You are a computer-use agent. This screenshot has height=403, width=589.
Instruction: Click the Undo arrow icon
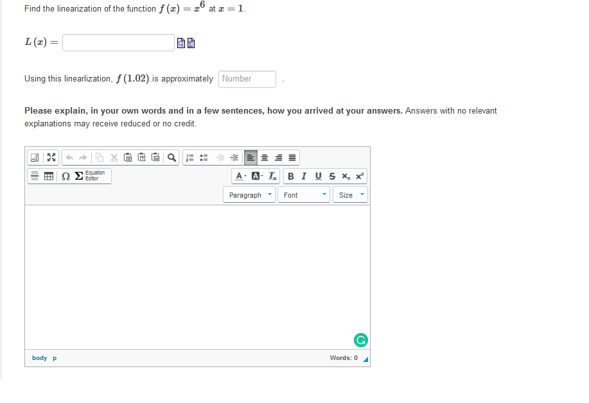69,157
